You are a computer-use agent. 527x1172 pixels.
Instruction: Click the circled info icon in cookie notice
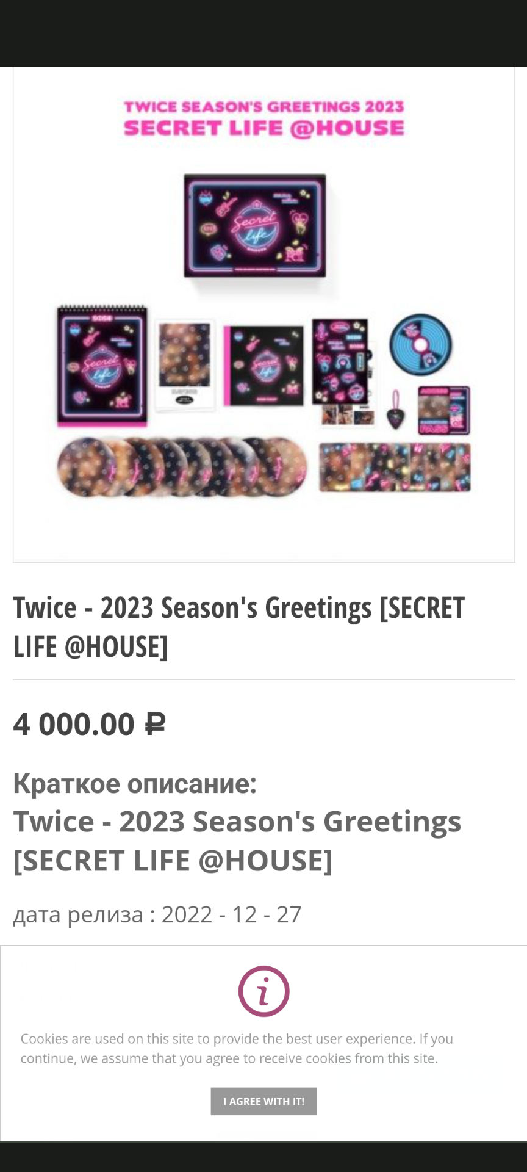coord(263,991)
